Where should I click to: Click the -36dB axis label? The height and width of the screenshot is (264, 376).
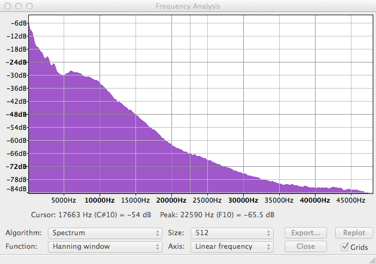[x=16, y=89]
